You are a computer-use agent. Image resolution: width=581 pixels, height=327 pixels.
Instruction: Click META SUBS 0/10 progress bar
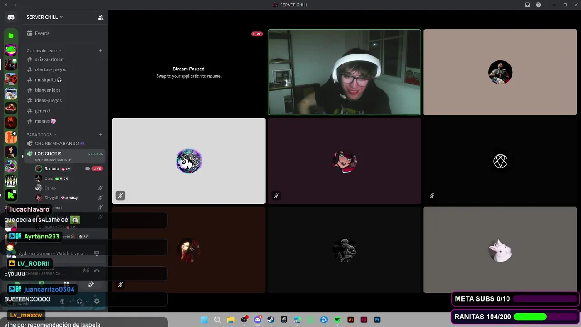click(545, 299)
